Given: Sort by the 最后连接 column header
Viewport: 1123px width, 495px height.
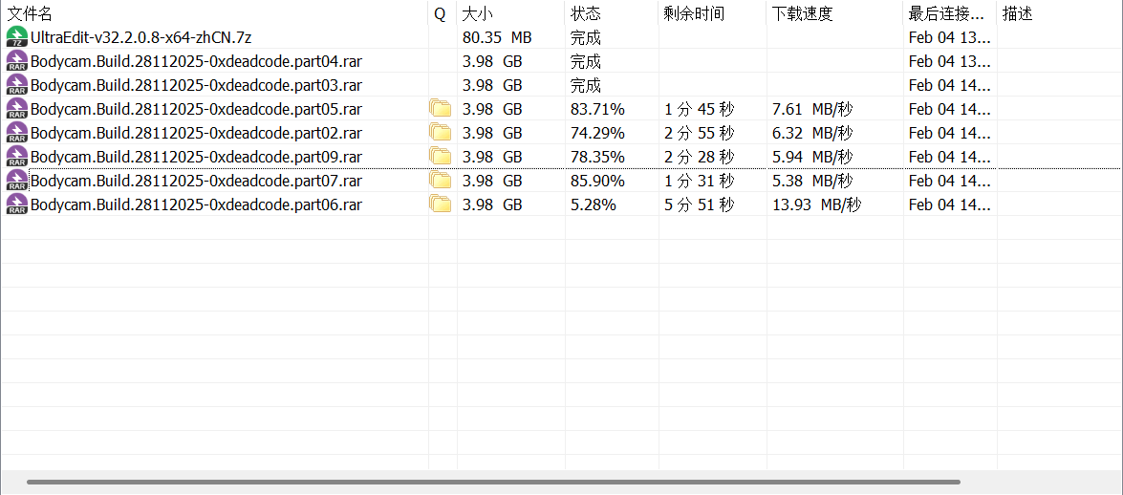Looking at the screenshot, I should 950,13.
